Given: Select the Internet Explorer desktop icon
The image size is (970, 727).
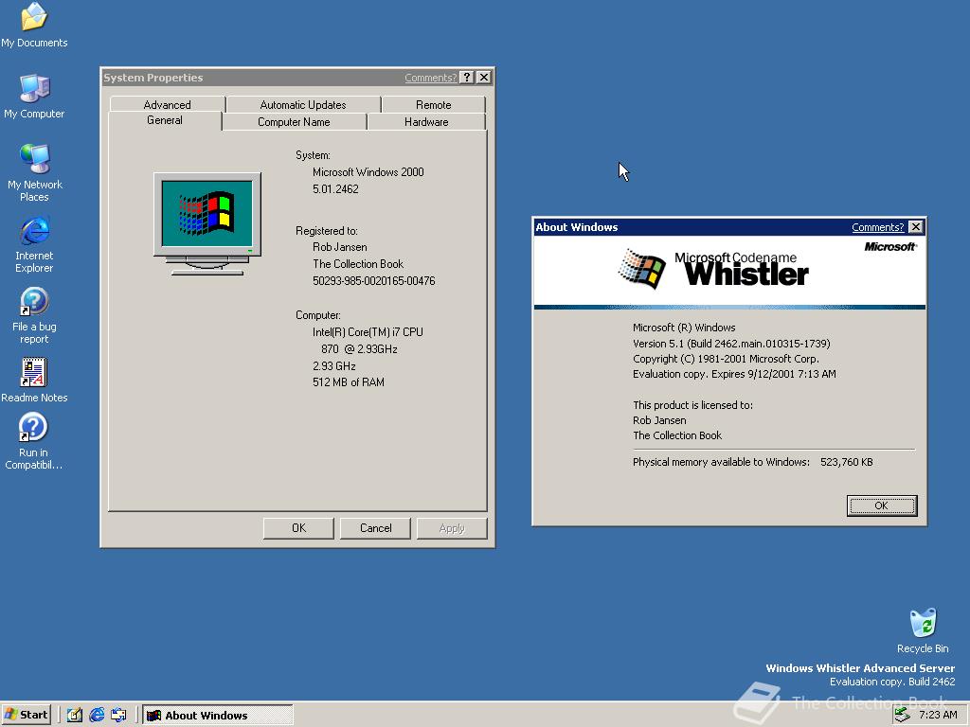Looking at the screenshot, I should pos(34,243).
